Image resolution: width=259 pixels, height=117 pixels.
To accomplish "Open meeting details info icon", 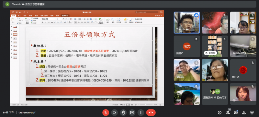I will point(220,112).
